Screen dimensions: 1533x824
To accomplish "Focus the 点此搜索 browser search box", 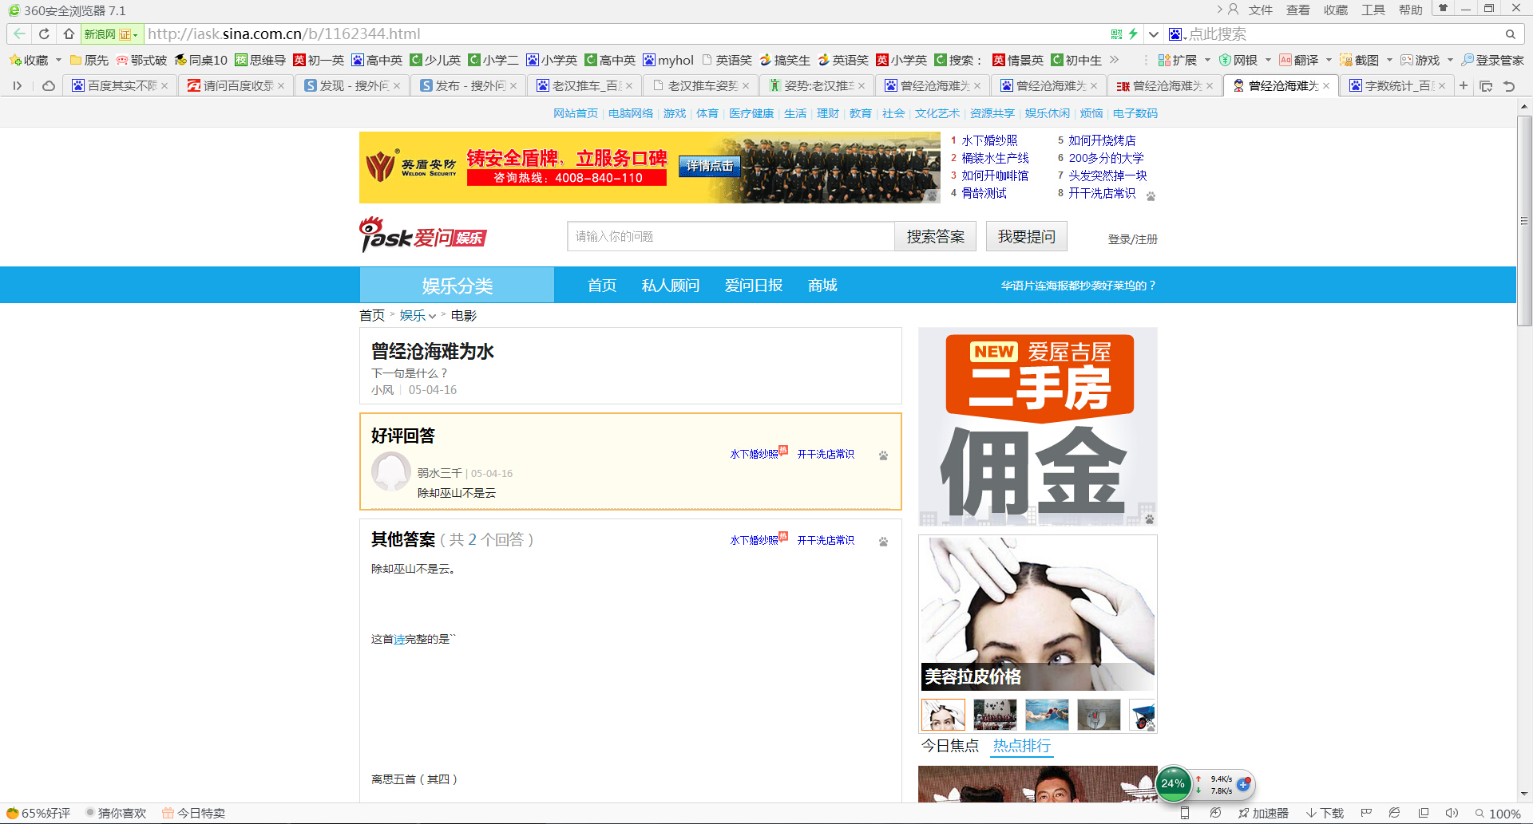I will click(x=1341, y=34).
